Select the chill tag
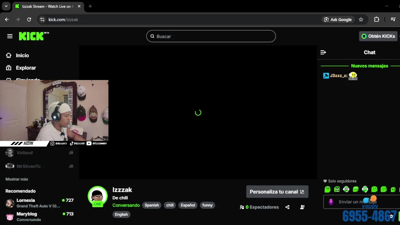Viewport: 400px width, 225px height. (x=170, y=205)
